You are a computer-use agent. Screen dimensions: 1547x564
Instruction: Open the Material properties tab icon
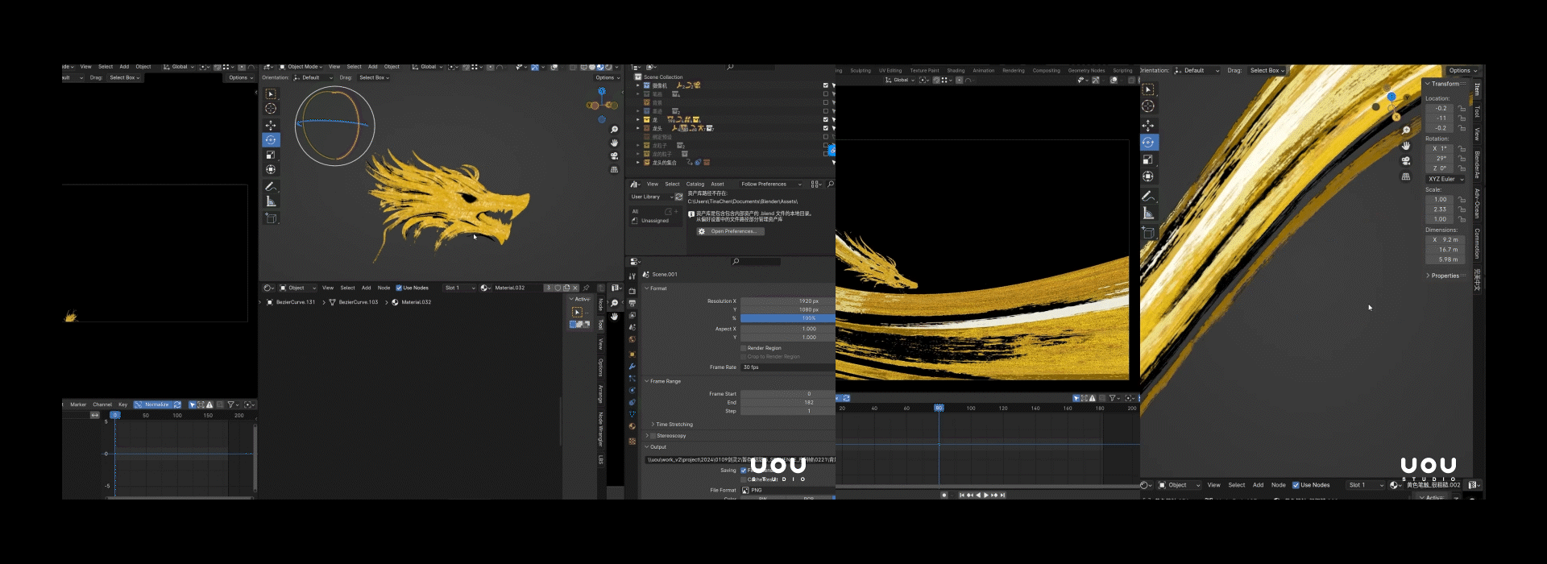[x=632, y=426]
